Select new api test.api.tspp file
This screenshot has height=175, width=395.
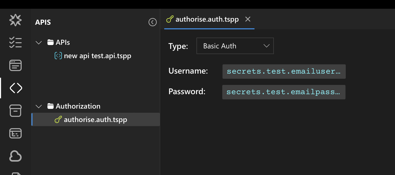(x=97, y=56)
